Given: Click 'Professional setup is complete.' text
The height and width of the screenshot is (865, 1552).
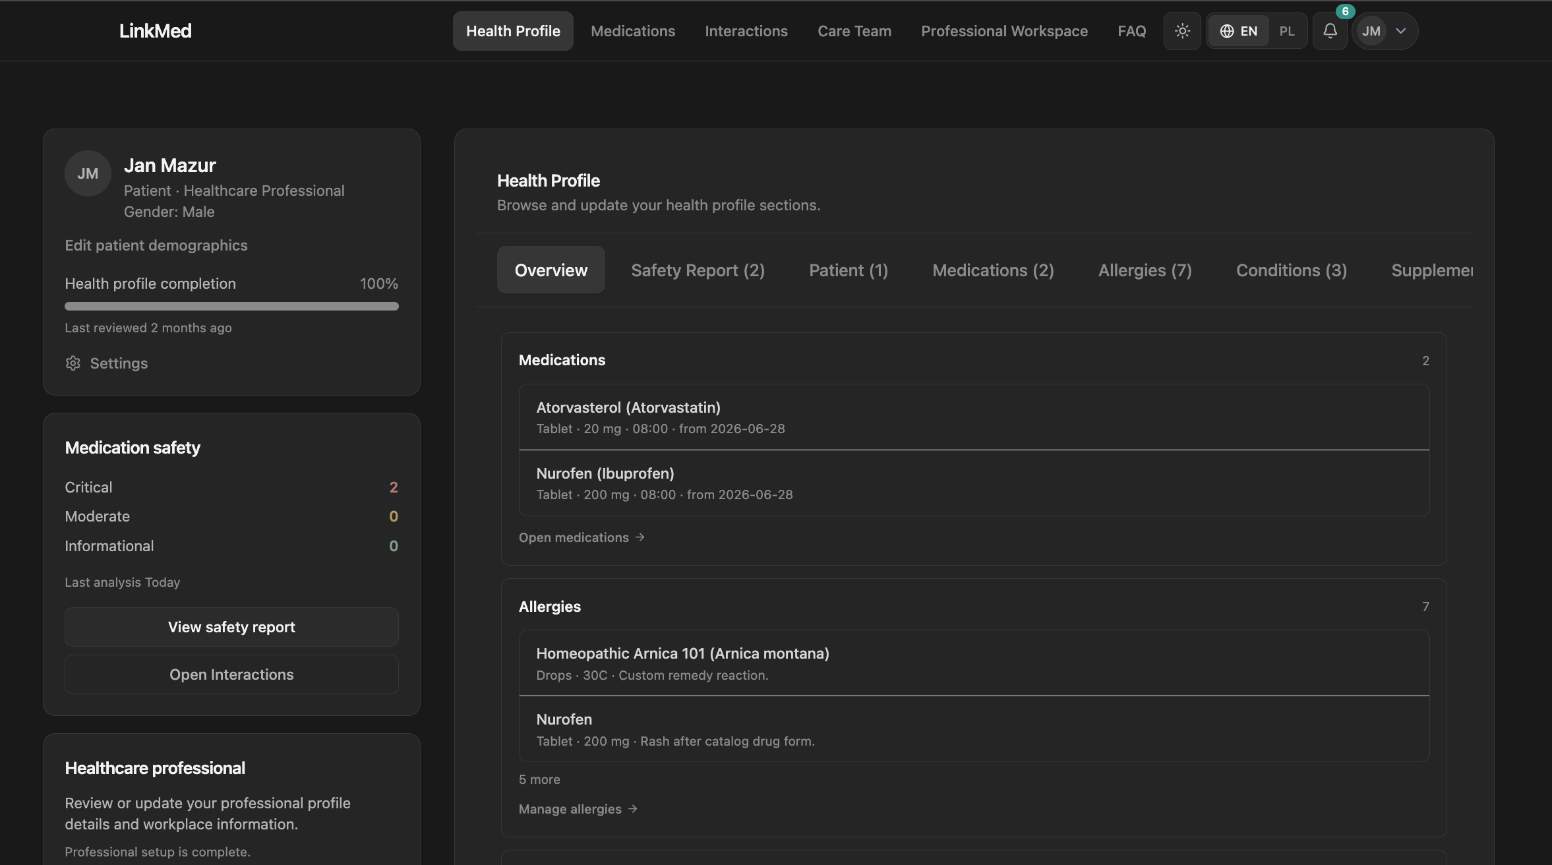Looking at the screenshot, I should click(x=158, y=852).
